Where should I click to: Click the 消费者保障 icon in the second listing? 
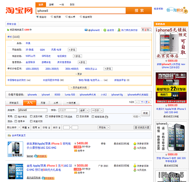tap(135, 166)
